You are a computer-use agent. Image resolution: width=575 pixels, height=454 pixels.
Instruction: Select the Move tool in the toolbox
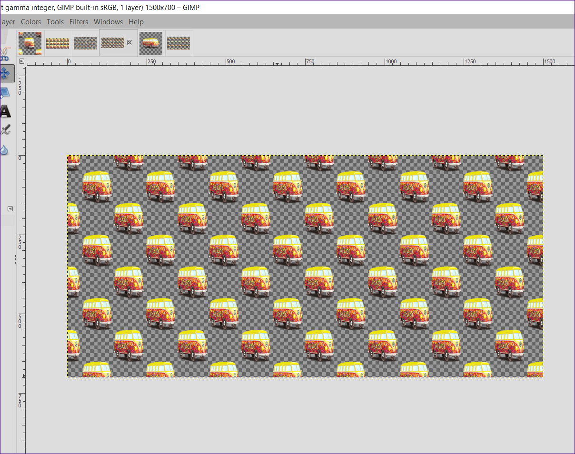pos(6,73)
